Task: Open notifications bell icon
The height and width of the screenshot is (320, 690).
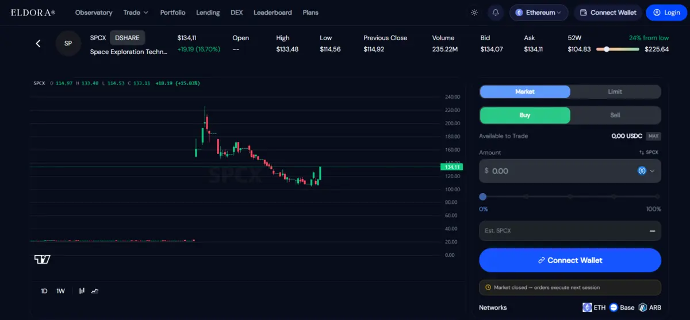Action: click(496, 13)
